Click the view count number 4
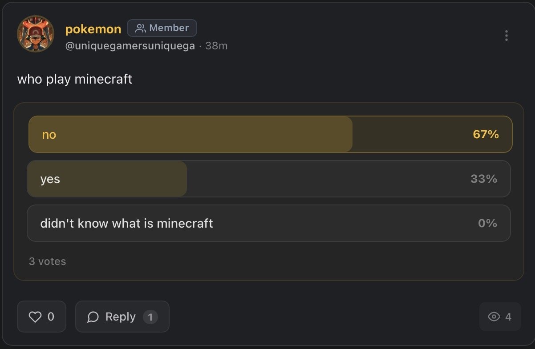Viewport: 535px width, 349px height. 508,317
